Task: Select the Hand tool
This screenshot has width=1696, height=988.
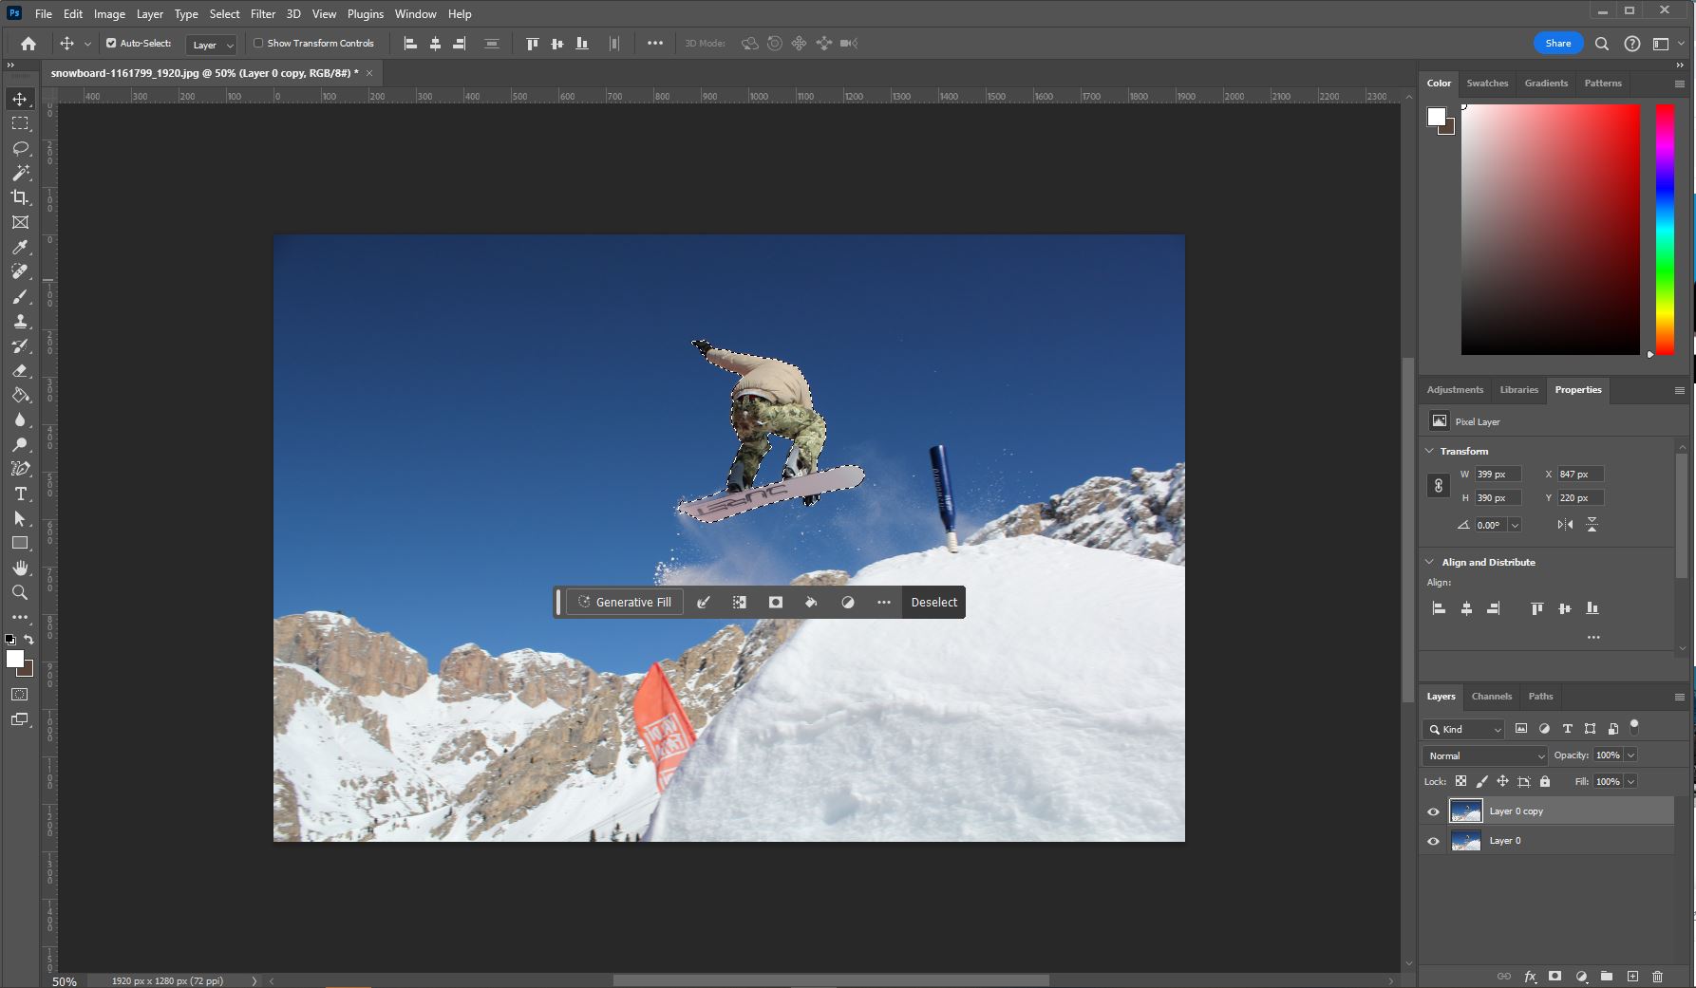Action: (x=20, y=568)
